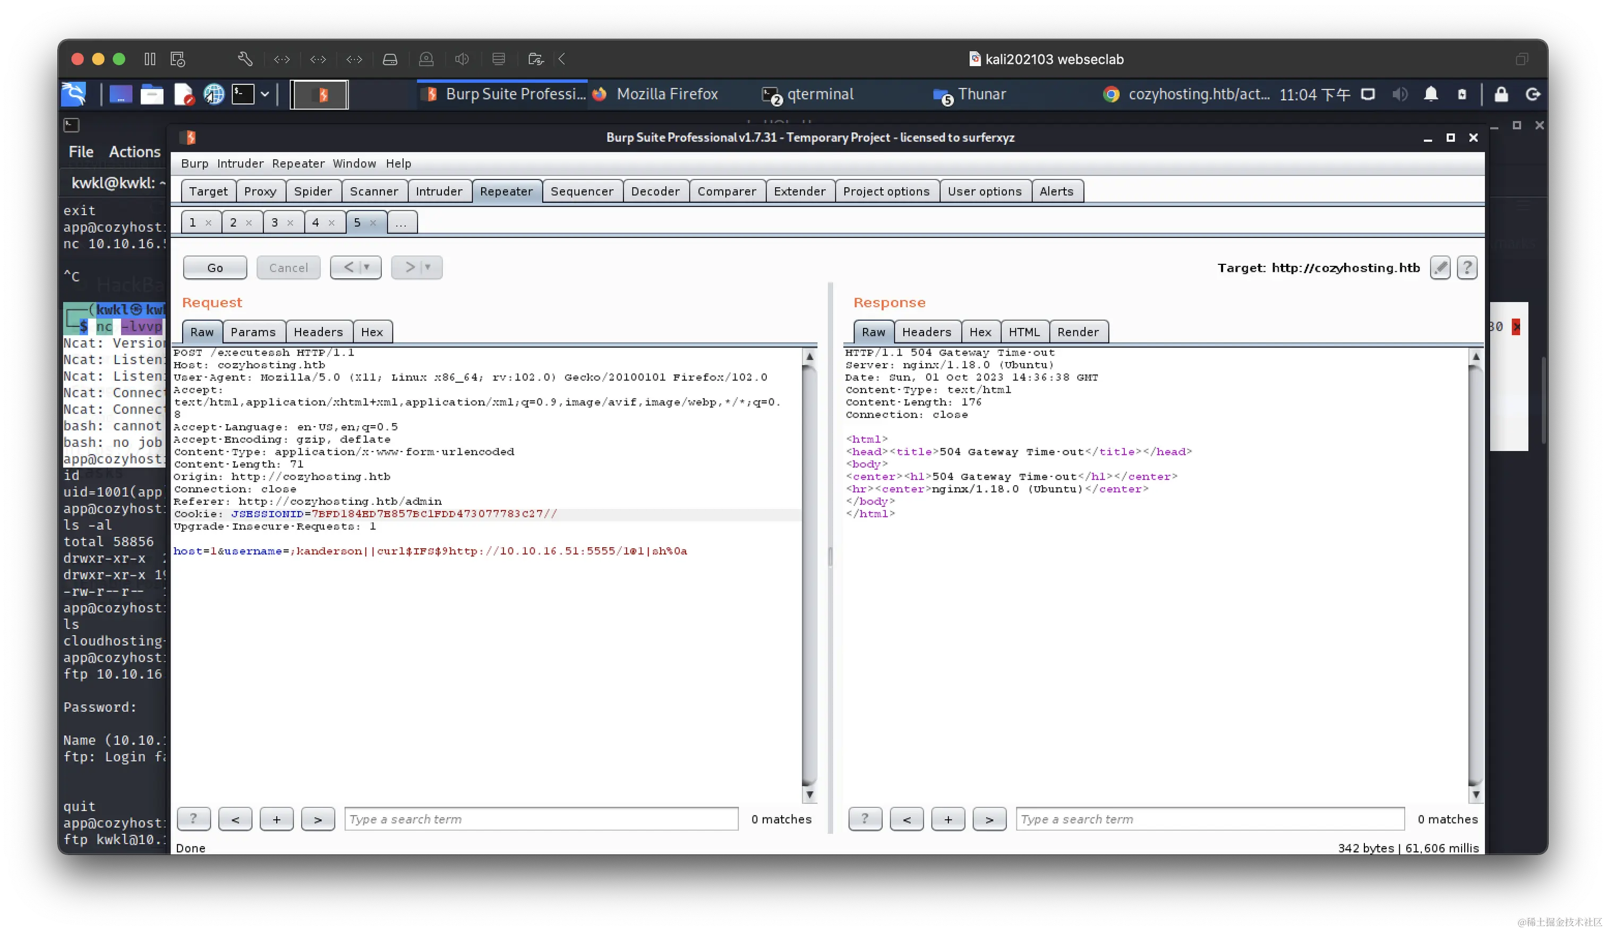Expand the history back dropdown arrow
The width and height of the screenshot is (1606, 931).
click(367, 268)
